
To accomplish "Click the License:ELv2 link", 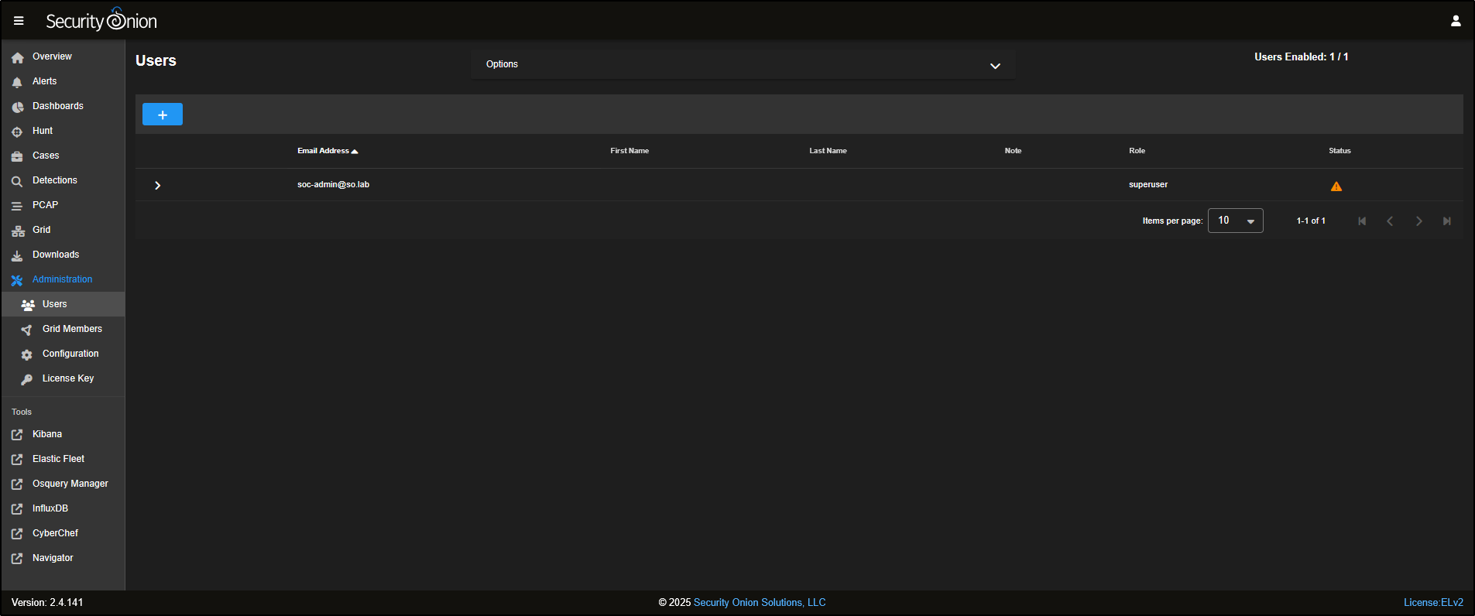I will pos(1432,602).
